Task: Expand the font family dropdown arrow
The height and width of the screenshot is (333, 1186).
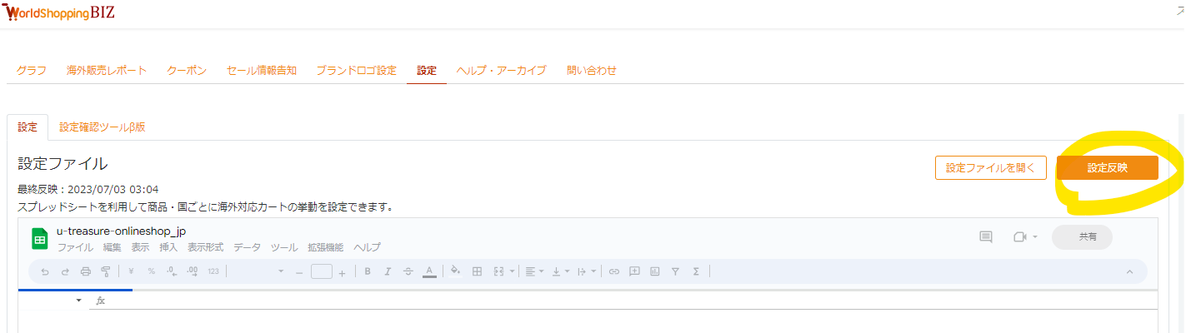Action: click(281, 271)
